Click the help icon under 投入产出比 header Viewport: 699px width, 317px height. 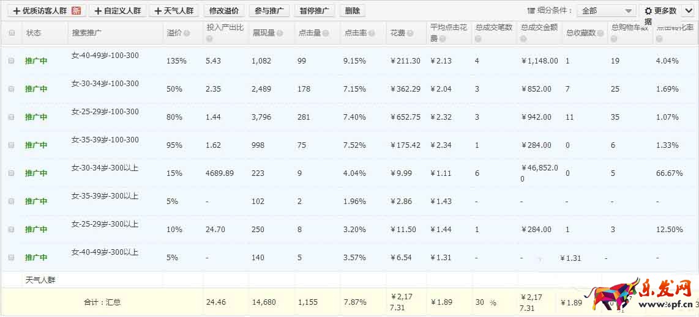coord(209,39)
